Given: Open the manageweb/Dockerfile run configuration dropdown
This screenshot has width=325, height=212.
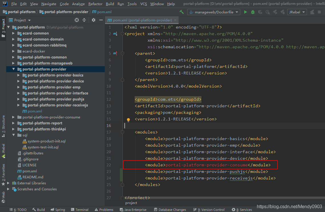Looking at the screenshot, I should click(214, 12).
